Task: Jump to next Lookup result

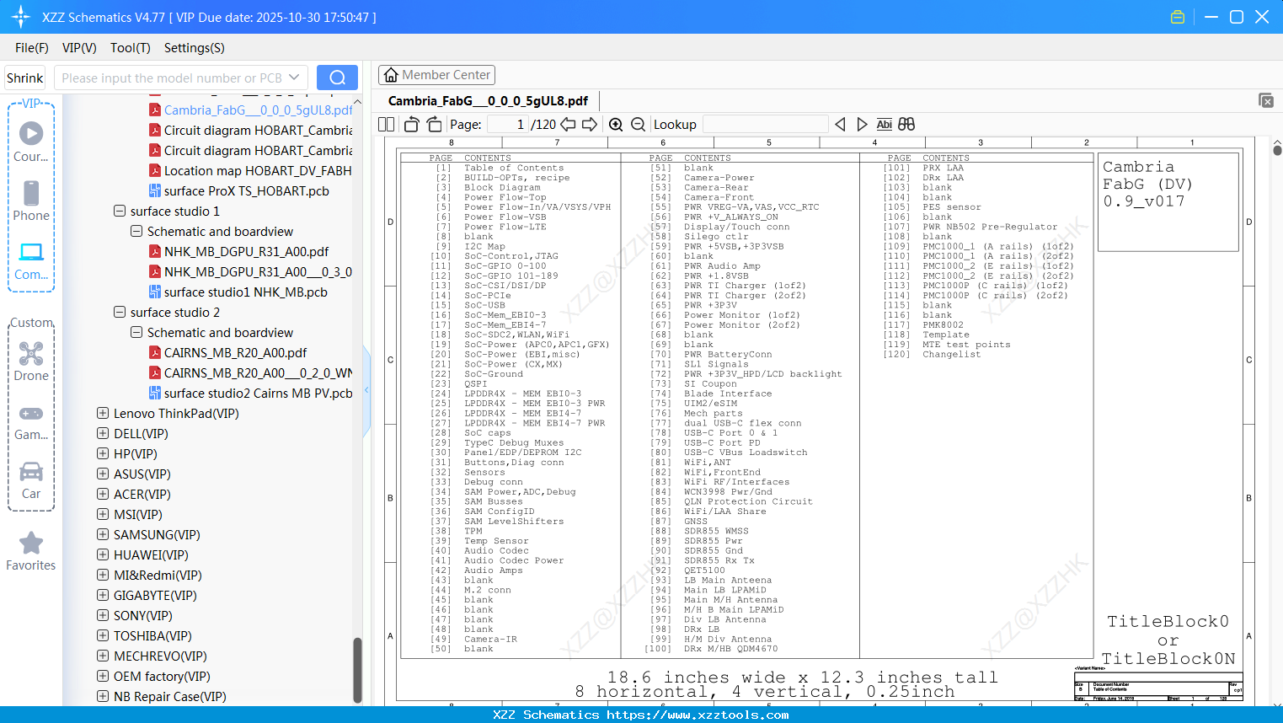Action: click(862, 124)
